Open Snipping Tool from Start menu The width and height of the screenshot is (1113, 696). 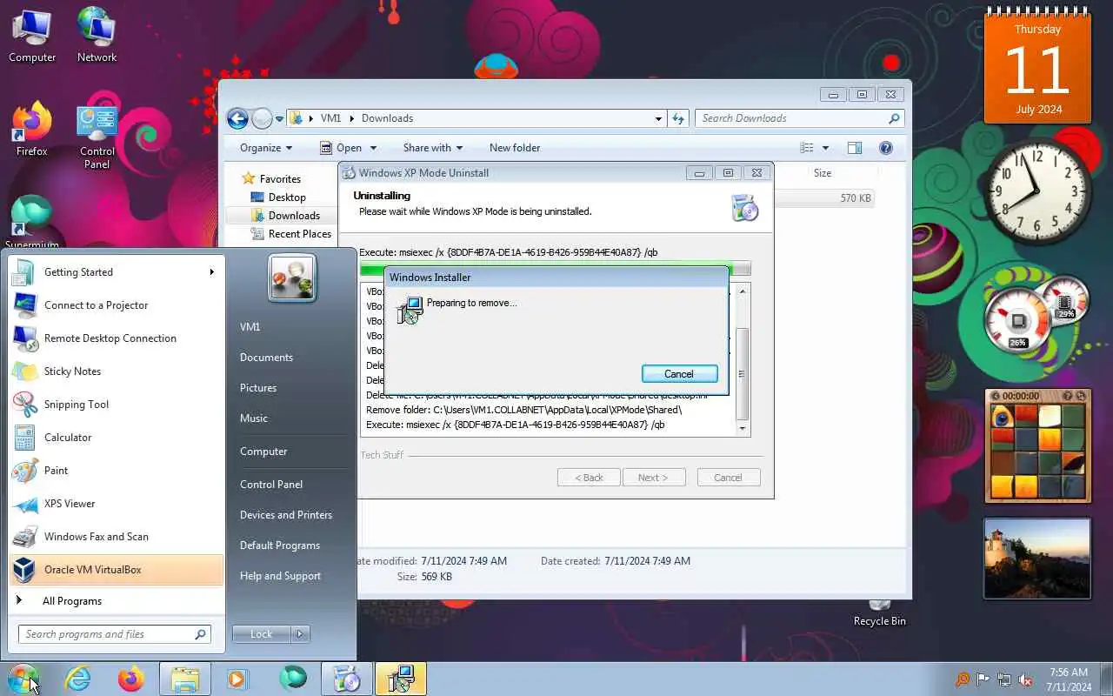click(117, 405)
